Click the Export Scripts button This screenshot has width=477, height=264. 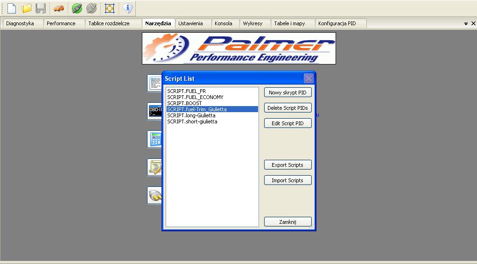pyautogui.click(x=288, y=165)
